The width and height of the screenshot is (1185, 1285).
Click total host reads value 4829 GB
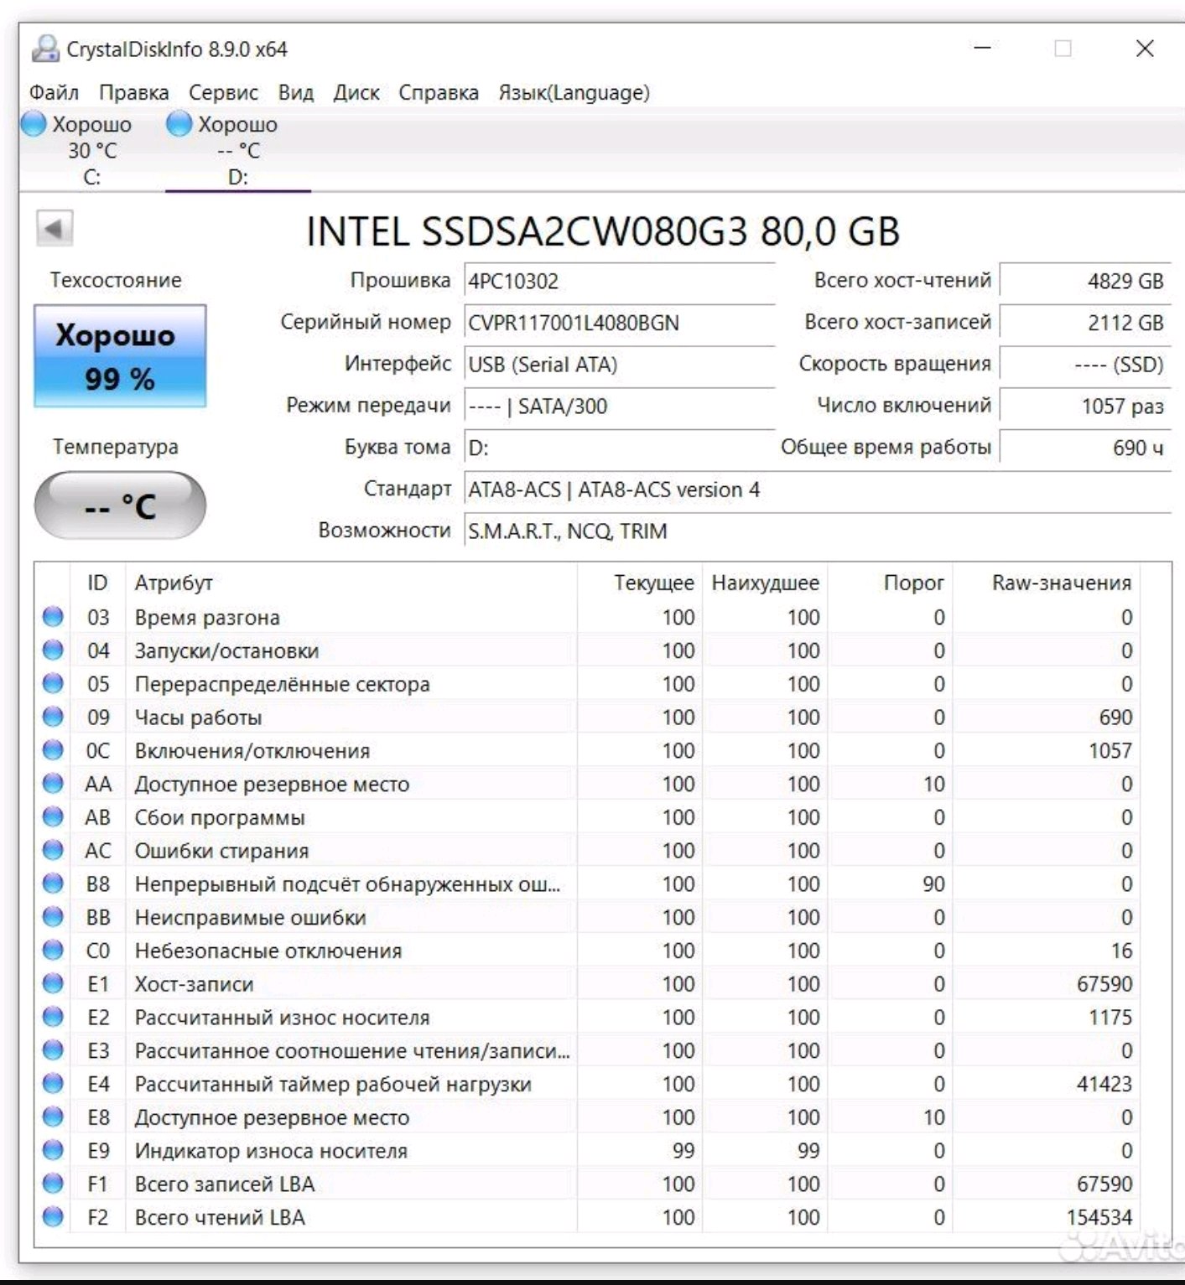click(x=1085, y=281)
